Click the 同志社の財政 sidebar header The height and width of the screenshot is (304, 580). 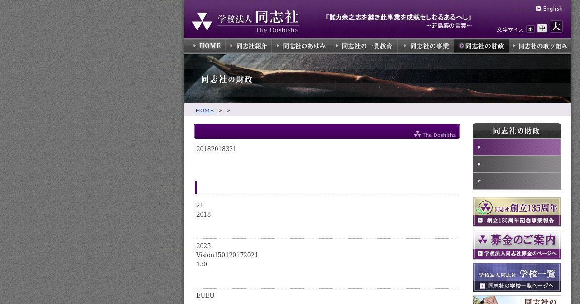517,131
